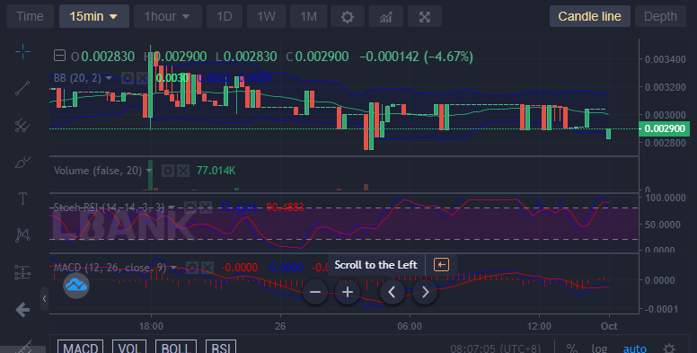Select the trend line drawing tool

pyautogui.click(x=22, y=88)
